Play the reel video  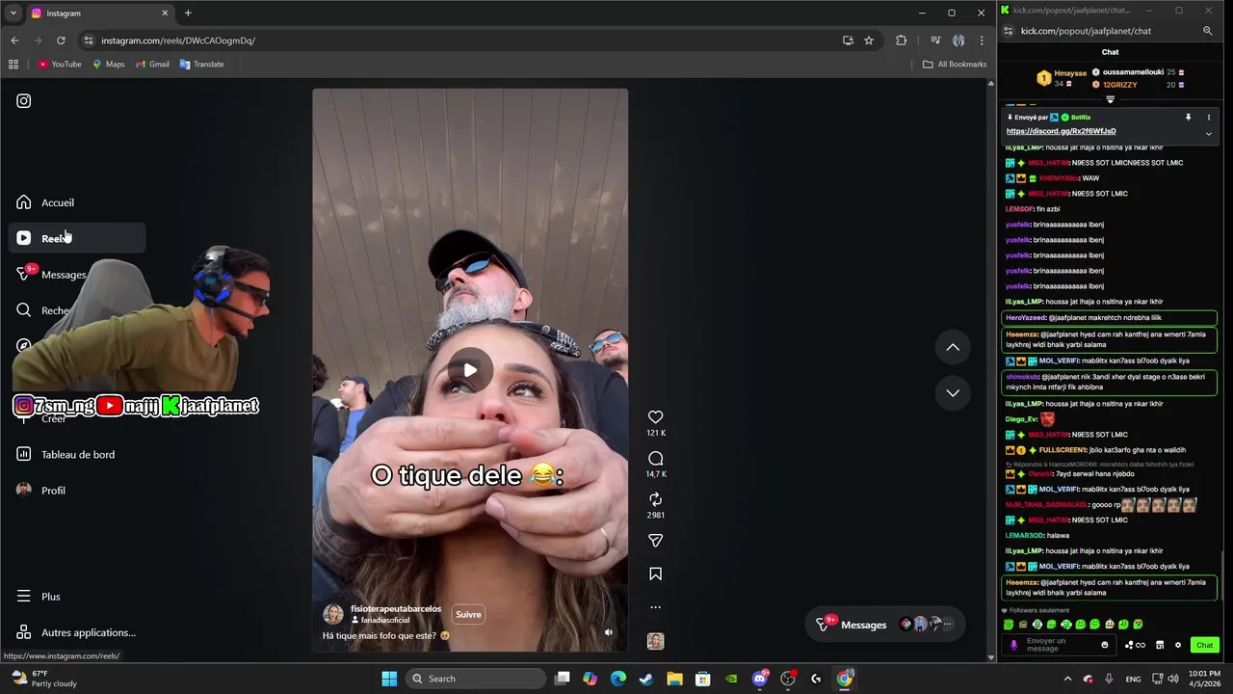470,370
